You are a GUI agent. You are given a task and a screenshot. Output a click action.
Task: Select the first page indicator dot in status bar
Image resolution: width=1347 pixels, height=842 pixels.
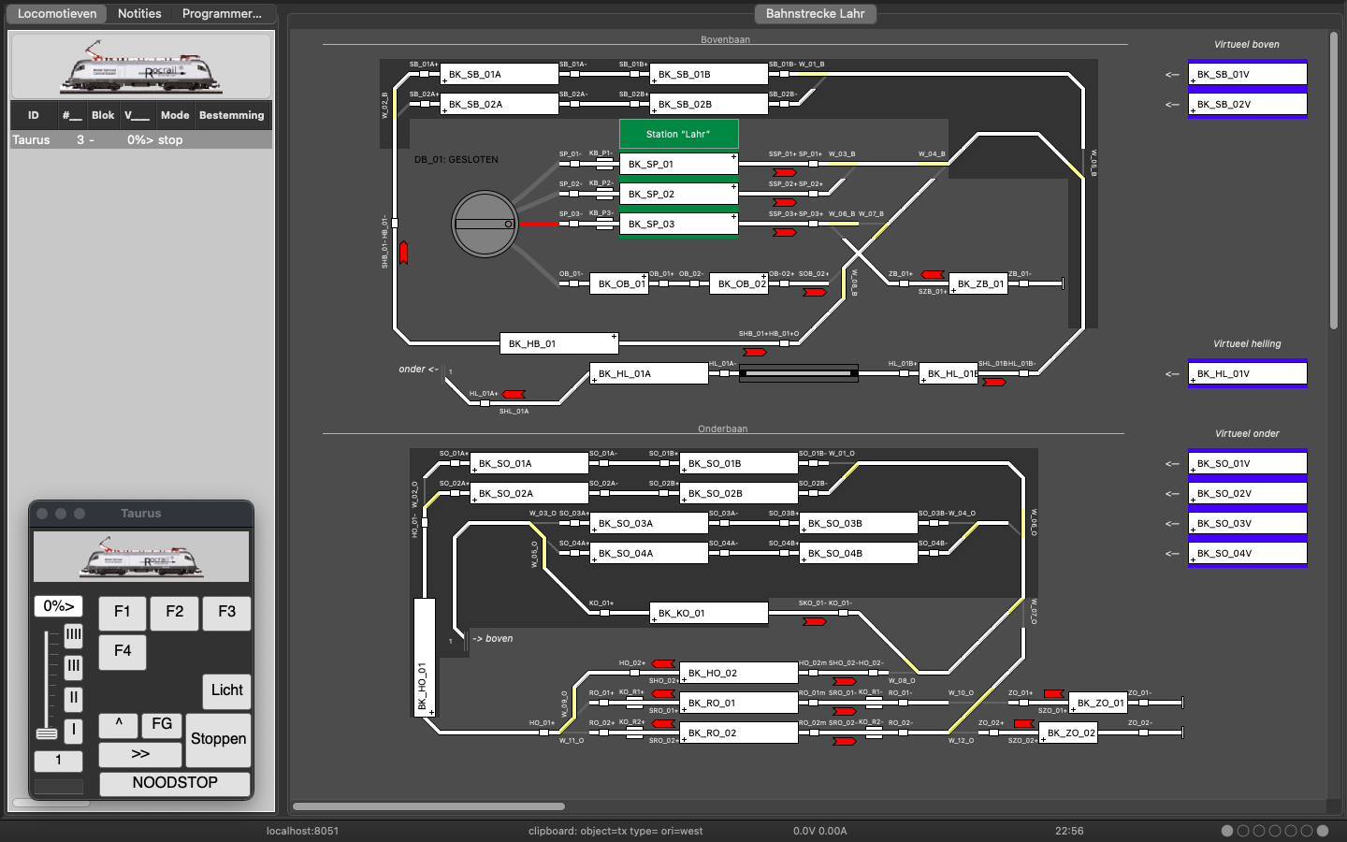point(1227,831)
